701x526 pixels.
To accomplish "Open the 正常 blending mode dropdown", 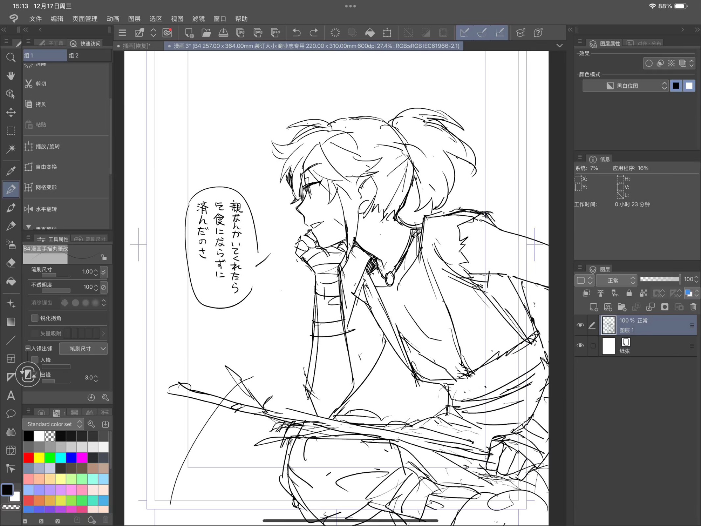I will pyautogui.click(x=617, y=280).
